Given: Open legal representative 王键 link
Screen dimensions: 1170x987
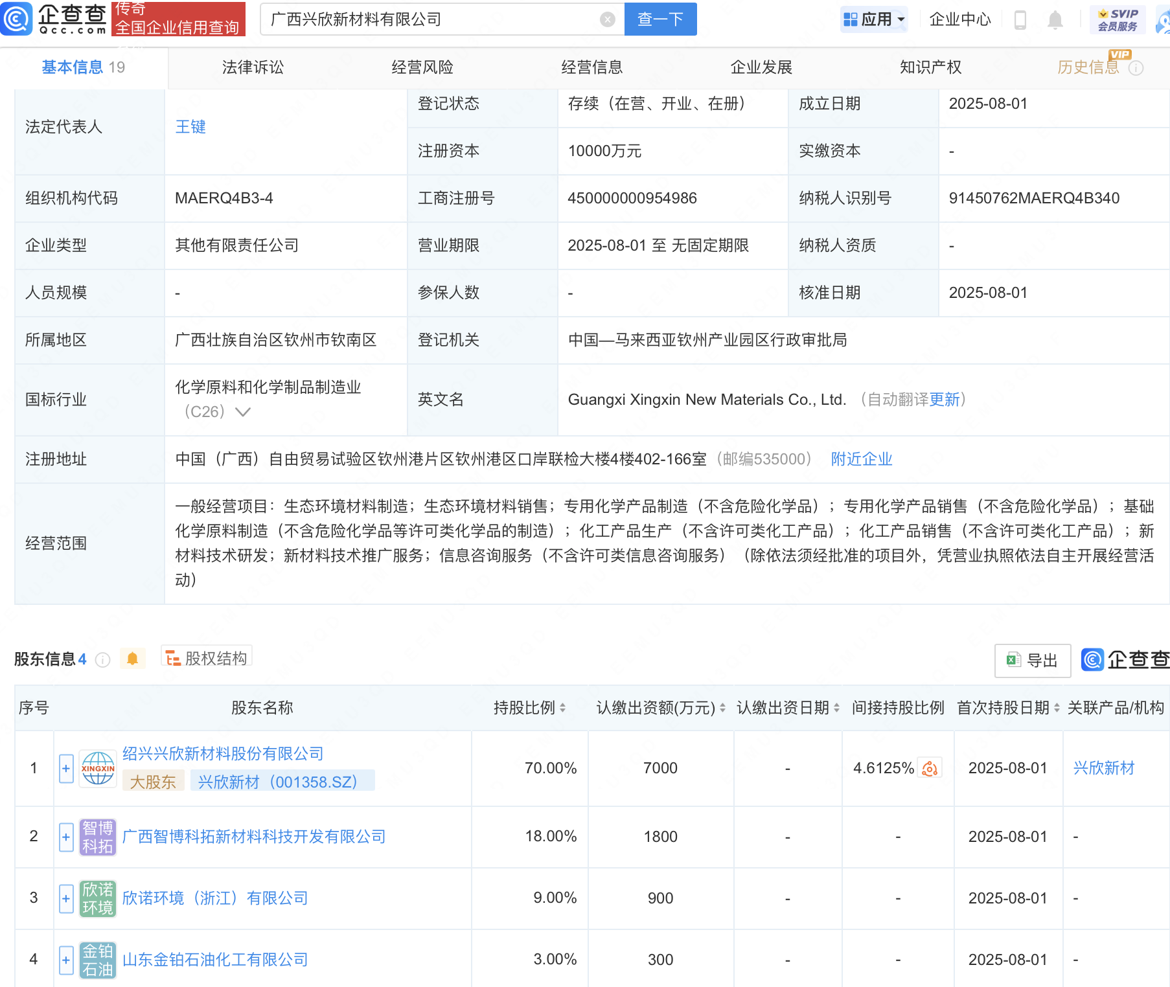Looking at the screenshot, I should 190,127.
